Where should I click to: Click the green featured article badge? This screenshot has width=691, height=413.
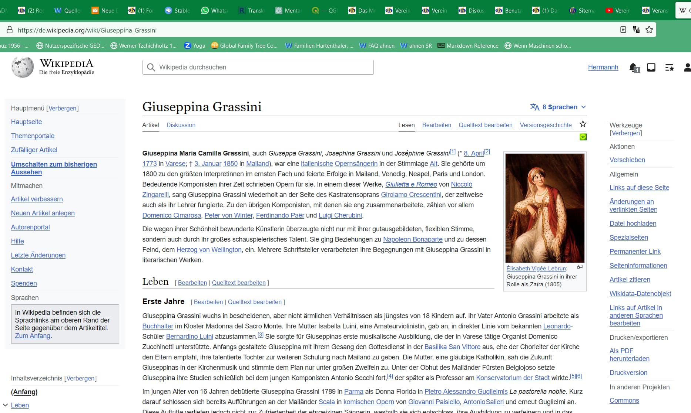coord(583,137)
